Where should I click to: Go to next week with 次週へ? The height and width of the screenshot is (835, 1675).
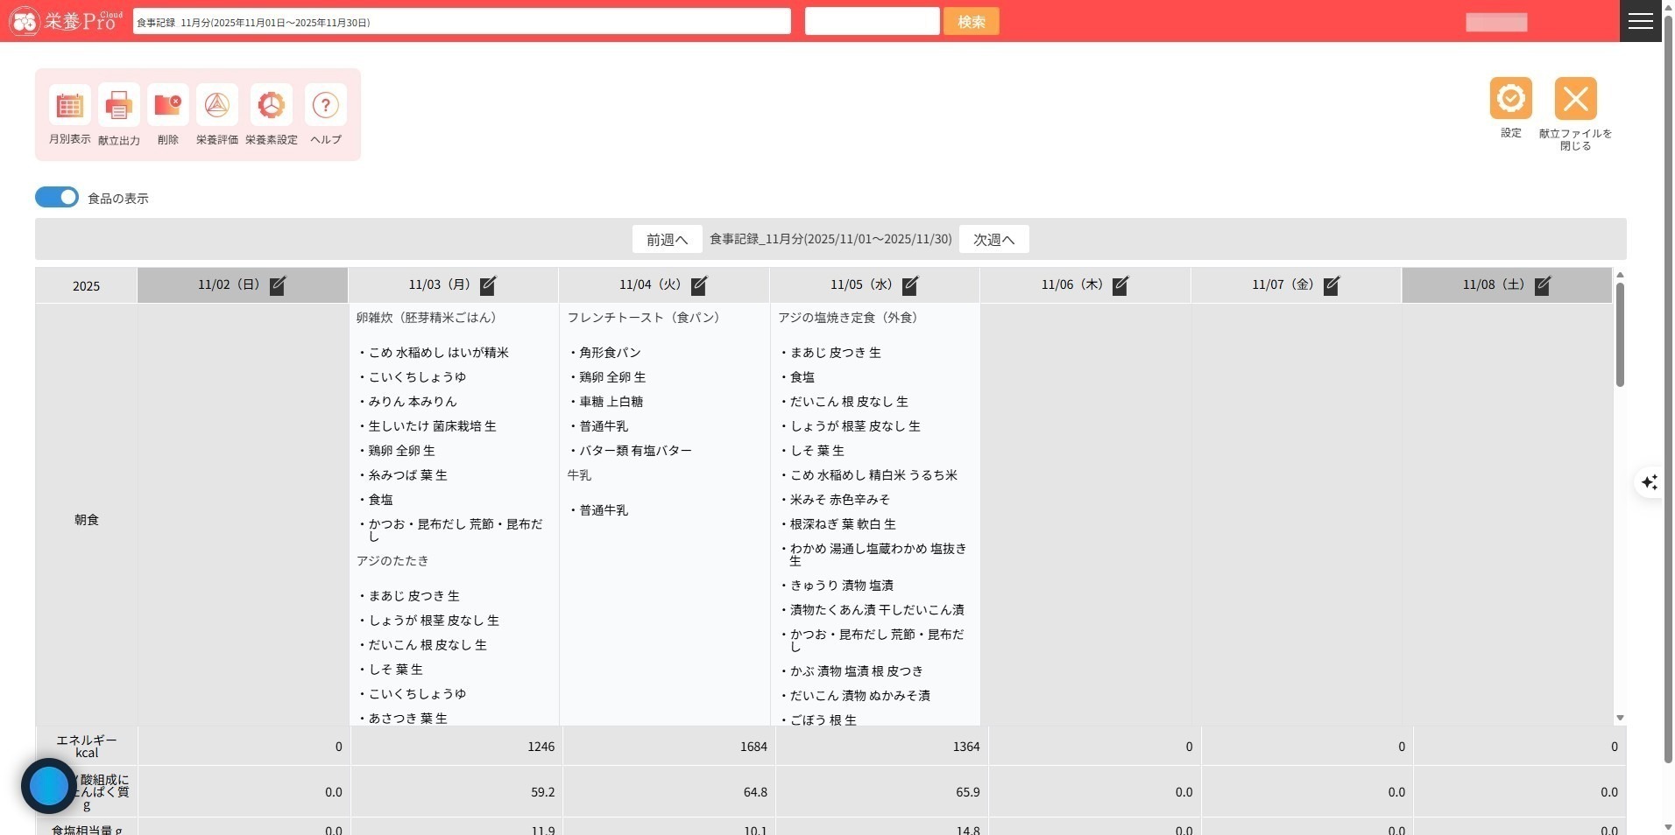click(x=993, y=240)
